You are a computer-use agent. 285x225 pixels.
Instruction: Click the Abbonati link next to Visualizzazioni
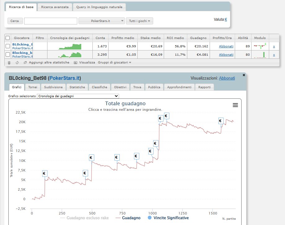[x=227, y=78]
